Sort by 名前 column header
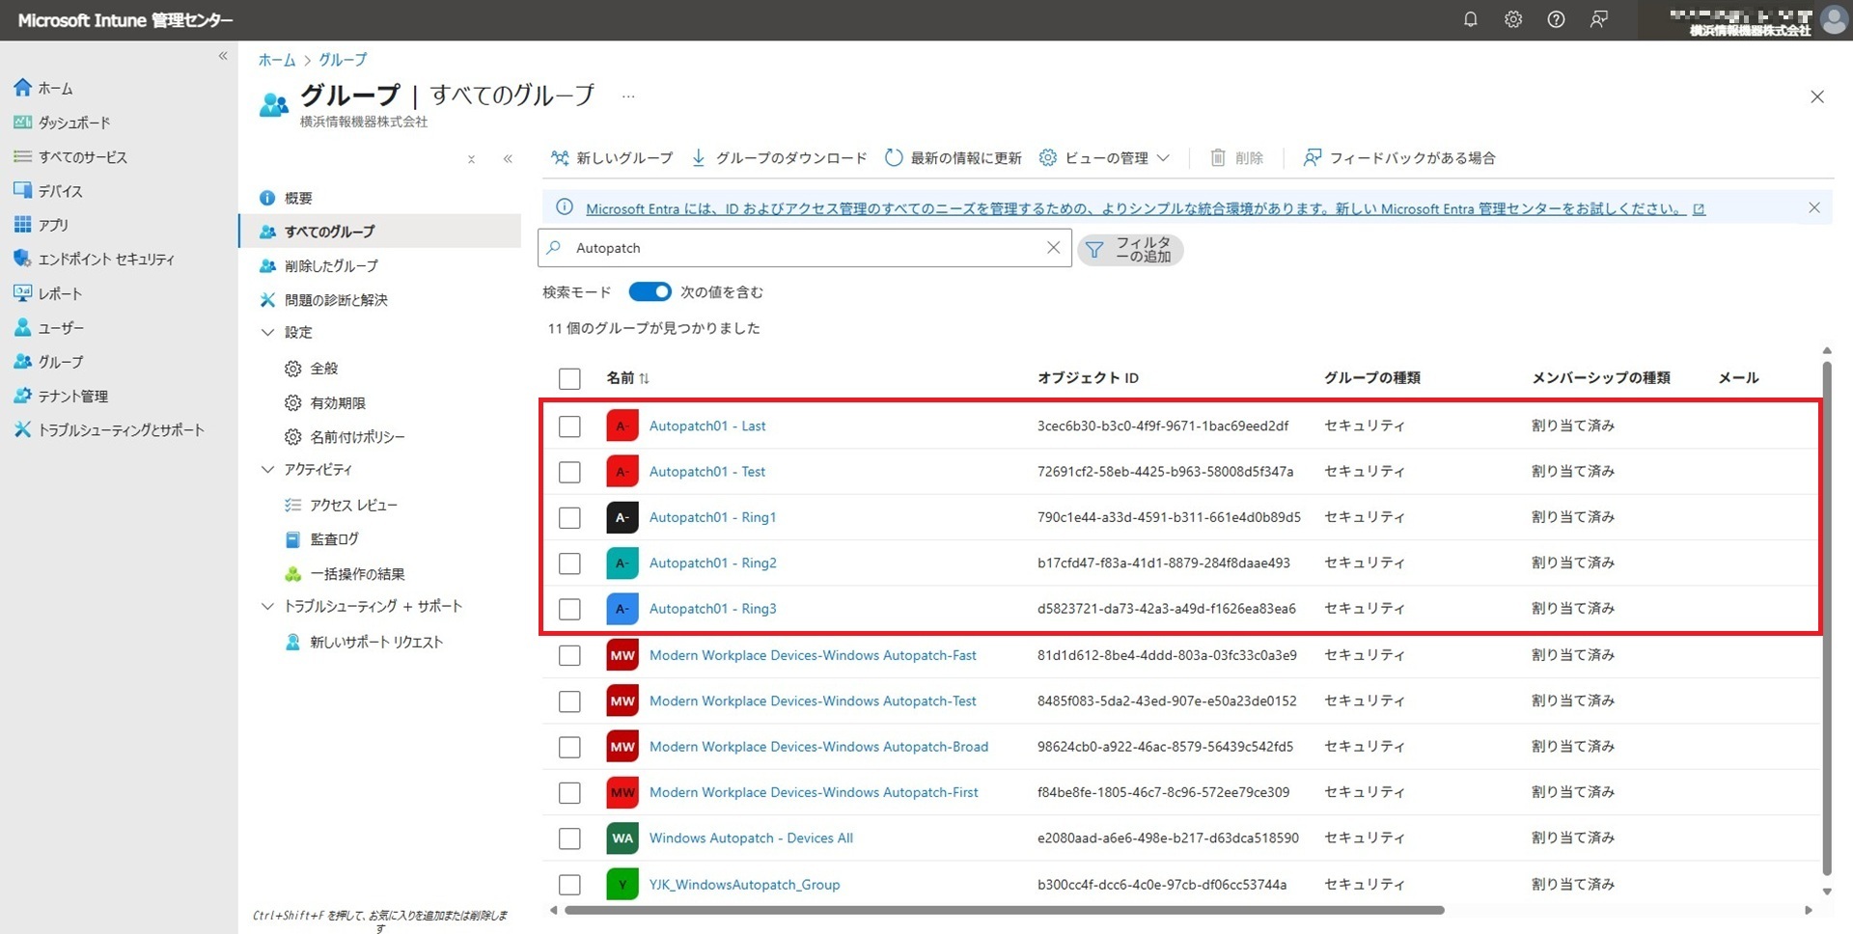Screen dimensions: 1853x934 627,378
